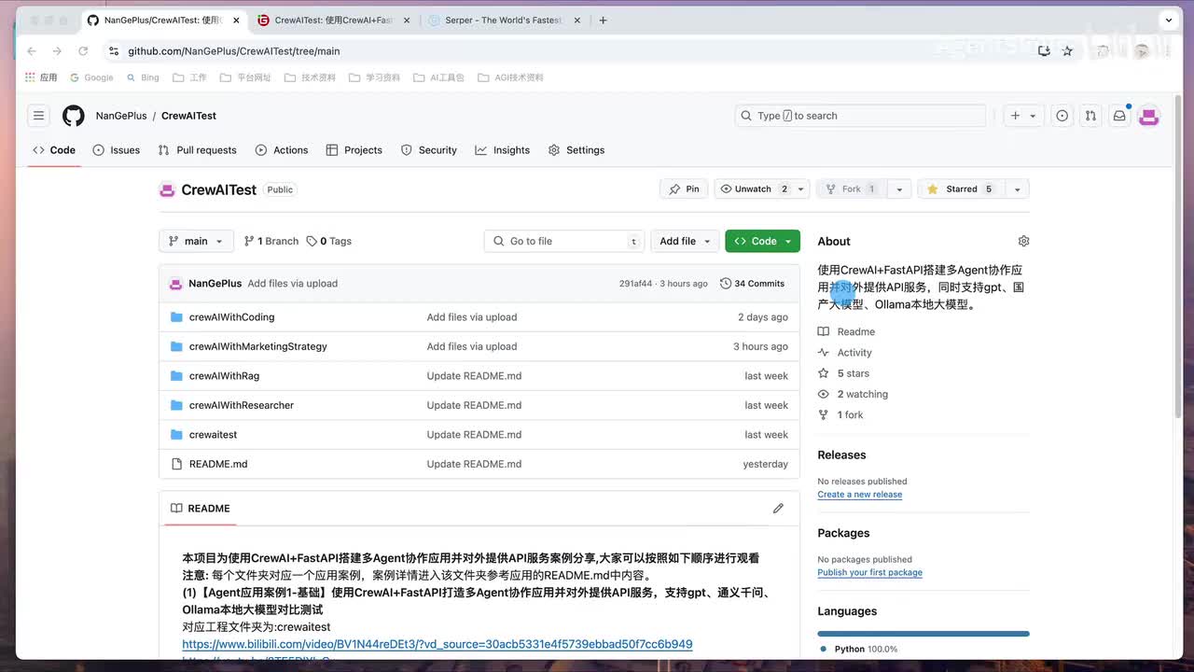Switch to second CrewAITest browser tab

coord(333,20)
